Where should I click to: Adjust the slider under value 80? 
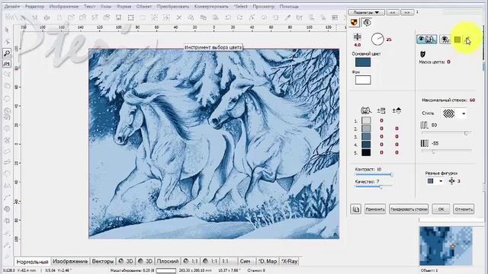coord(446,133)
